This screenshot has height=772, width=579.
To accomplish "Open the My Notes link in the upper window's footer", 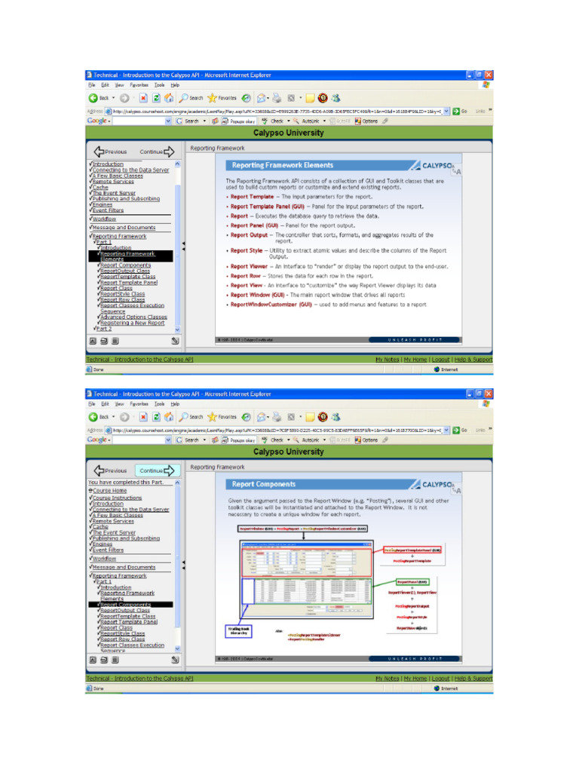I will click(x=387, y=360).
